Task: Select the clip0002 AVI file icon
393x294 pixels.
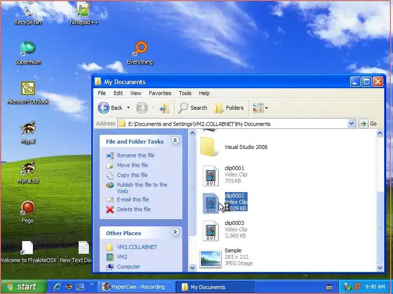Action: point(211,203)
